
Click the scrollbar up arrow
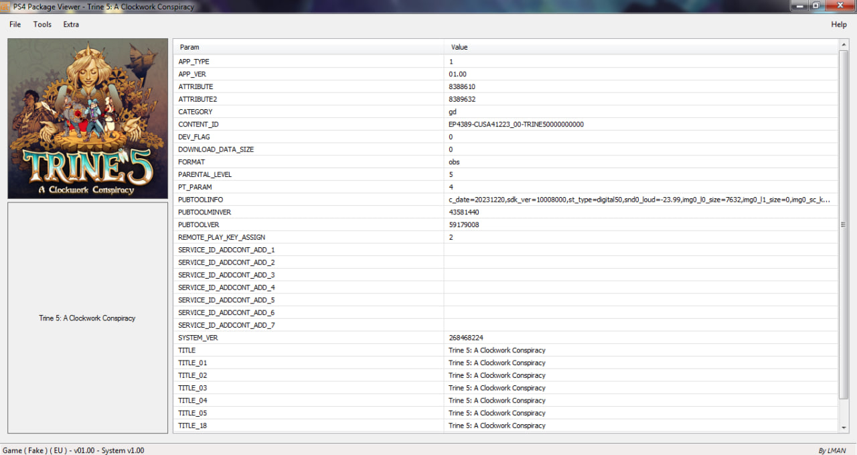844,44
